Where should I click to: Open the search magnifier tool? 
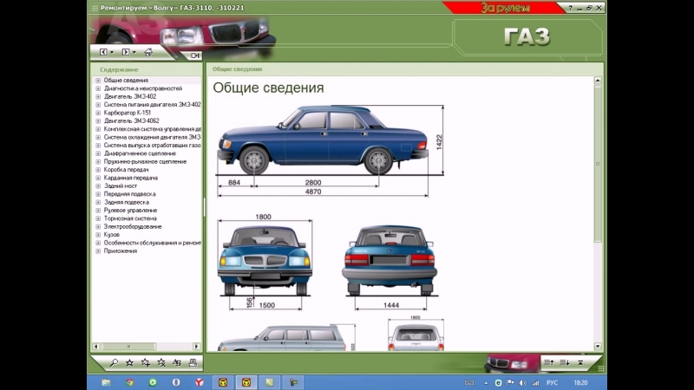tap(114, 362)
